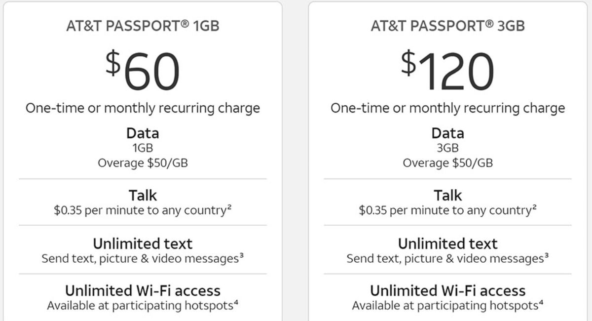Click the Talk heading in the 1GB card
The width and height of the screenshot is (592, 321).
click(x=143, y=195)
